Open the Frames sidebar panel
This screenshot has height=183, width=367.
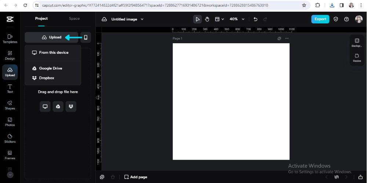pyautogui.click(x=10, y=155)
